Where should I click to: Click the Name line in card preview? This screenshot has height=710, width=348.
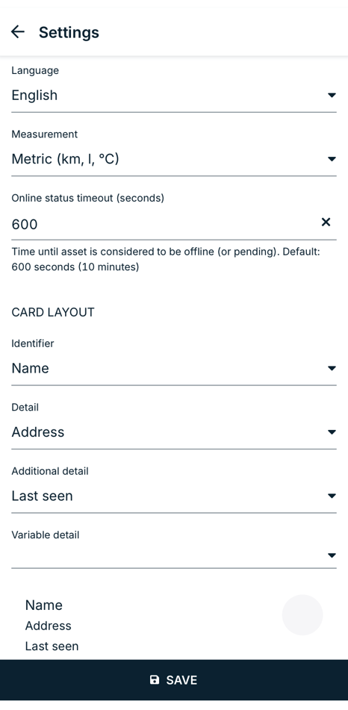tap(44, 605)
